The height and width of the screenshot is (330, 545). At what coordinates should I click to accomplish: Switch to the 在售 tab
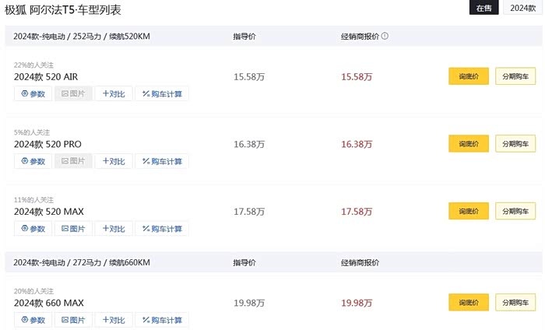point(483,8)
